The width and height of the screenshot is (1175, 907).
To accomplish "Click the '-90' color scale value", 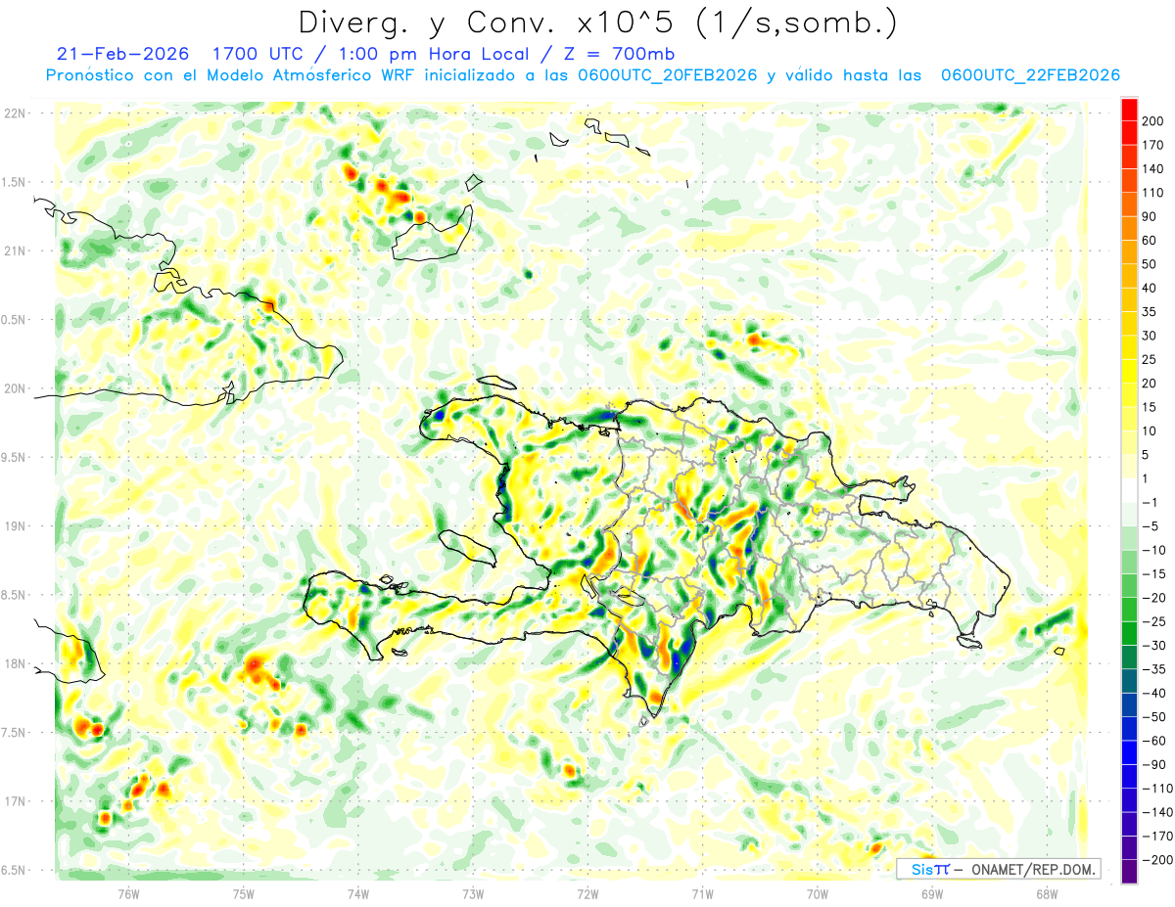I will [x=1155, y=764].
